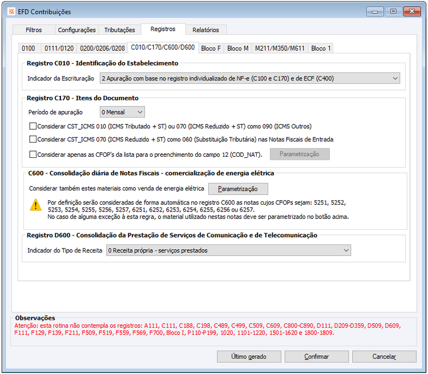Click Parametrização button for energia elétrica materials

click(238, 189)
